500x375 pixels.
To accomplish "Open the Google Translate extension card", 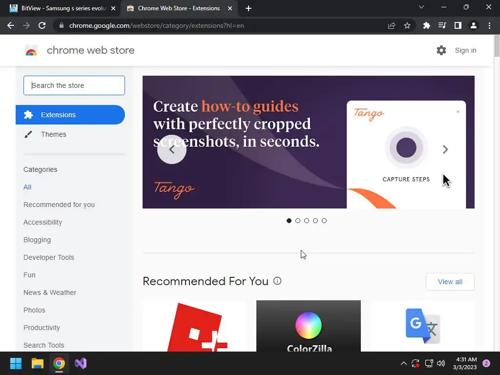I will pyautogui.click(x=422, y=326).
